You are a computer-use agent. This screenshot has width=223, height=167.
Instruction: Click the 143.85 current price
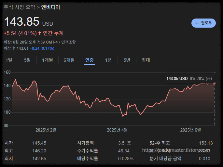pos(21,21)
